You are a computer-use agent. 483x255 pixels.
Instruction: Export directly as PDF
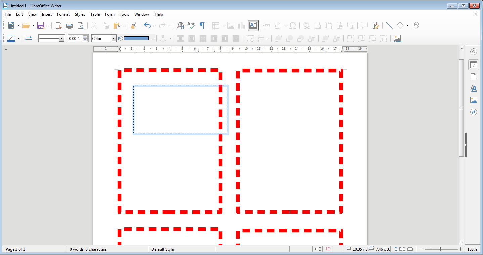coord(58,25)
